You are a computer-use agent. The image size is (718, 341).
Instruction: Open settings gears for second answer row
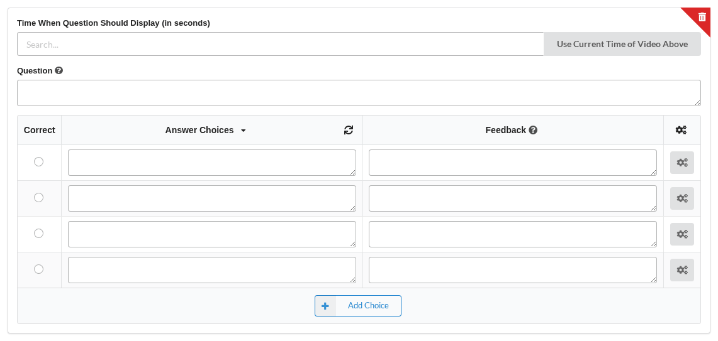point(682,198)
